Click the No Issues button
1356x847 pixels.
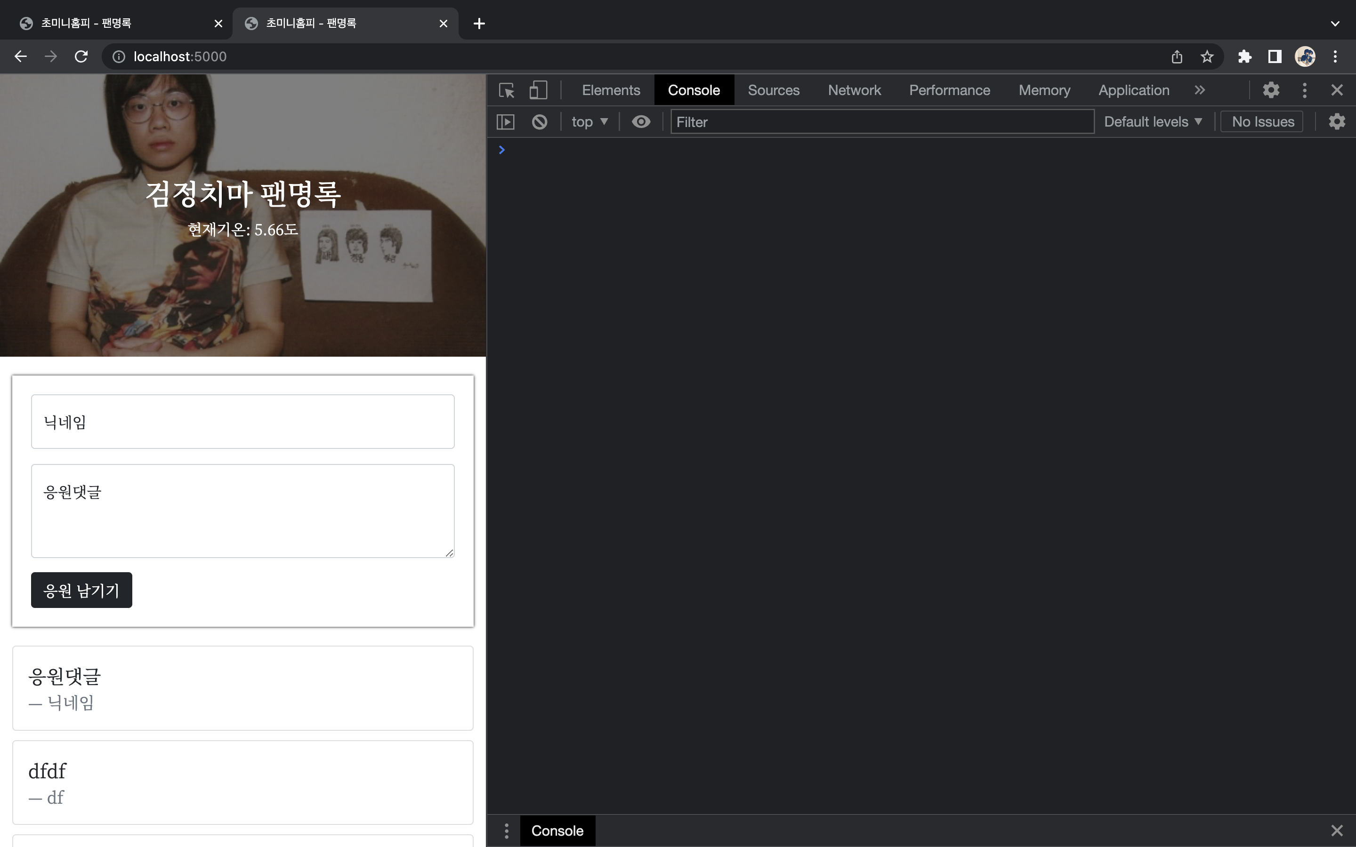[x=1263, y=121]
